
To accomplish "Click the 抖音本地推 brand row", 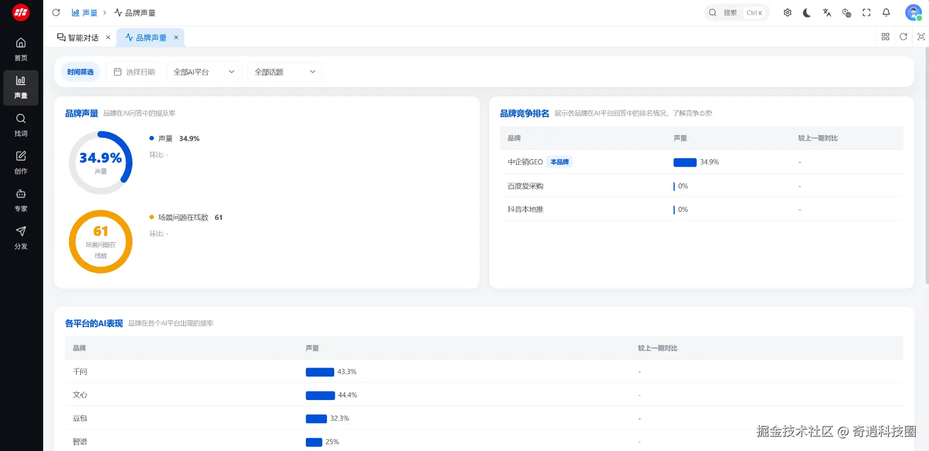I will [x=701, y=210].
